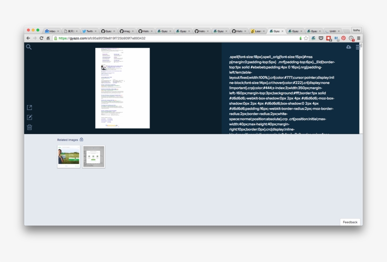The width and height of the screenshot is (387, 262).
Task: Click the Gyazo search magnifier icon
Action: (29, 47)
